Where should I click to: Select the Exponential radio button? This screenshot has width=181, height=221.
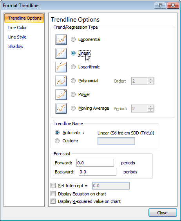point(73,39)
